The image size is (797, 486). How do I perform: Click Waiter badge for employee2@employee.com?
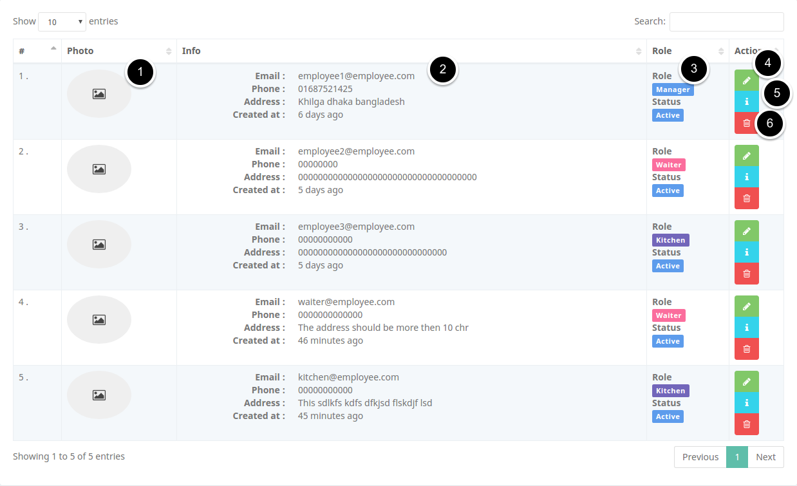pos(669,165)
